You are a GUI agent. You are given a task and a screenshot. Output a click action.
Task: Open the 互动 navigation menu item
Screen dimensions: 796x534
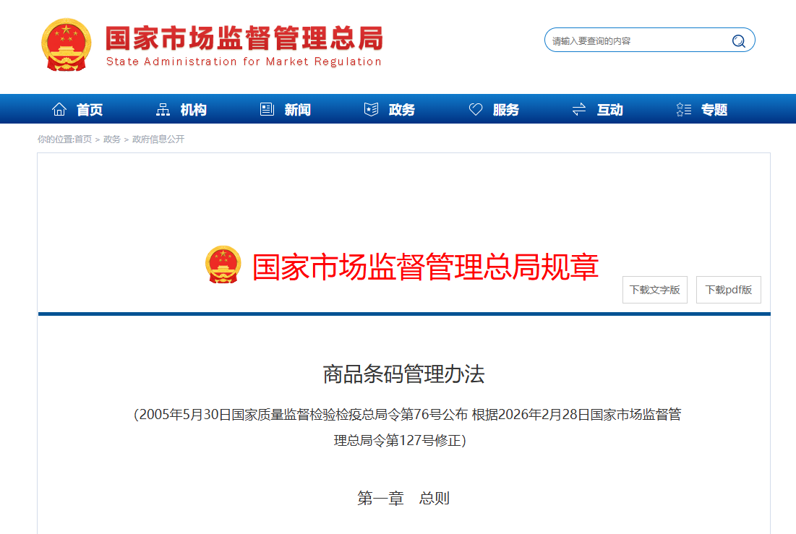609,110
